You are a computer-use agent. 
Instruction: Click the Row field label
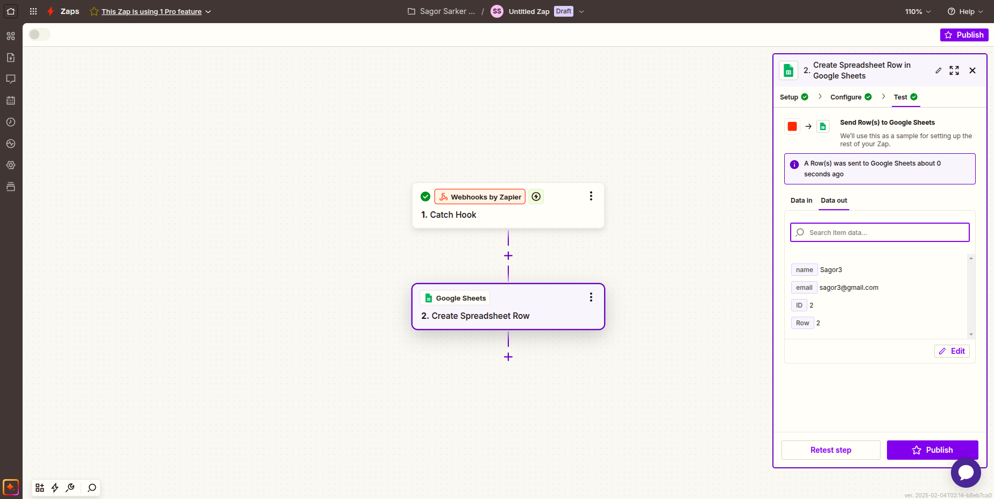(803, 323)
